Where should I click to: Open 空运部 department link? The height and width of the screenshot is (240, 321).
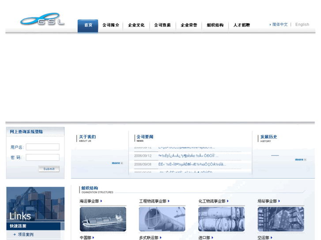[x=263, y=238]
